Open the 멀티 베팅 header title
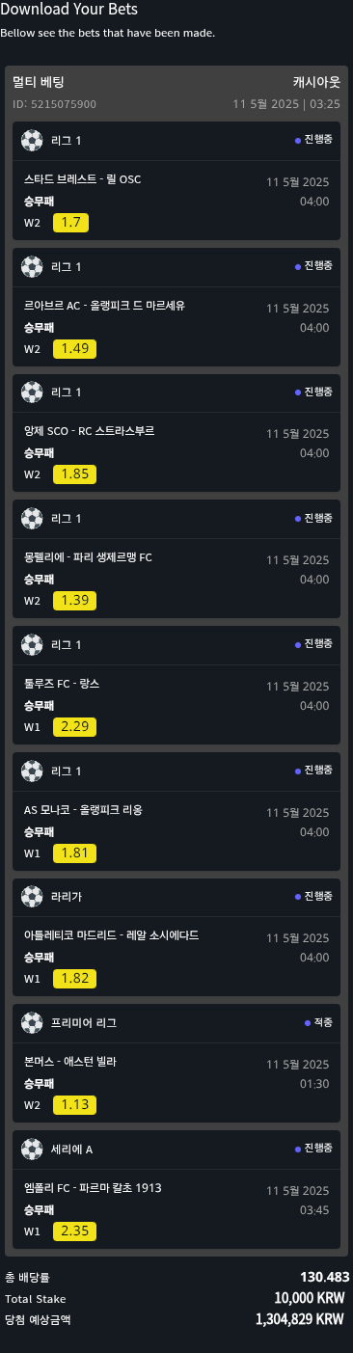 click(39, 83)
